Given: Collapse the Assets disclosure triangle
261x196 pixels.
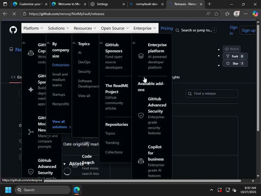Looking at the screenshot, I should [x=64, y=164].
